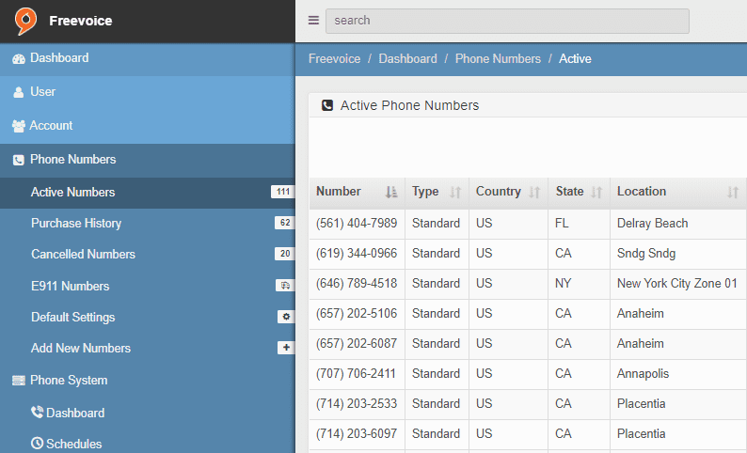The width and height of the screenshot is (747, 453).
Task: Sort table by Number column arrow
Action: click(391, 192)
